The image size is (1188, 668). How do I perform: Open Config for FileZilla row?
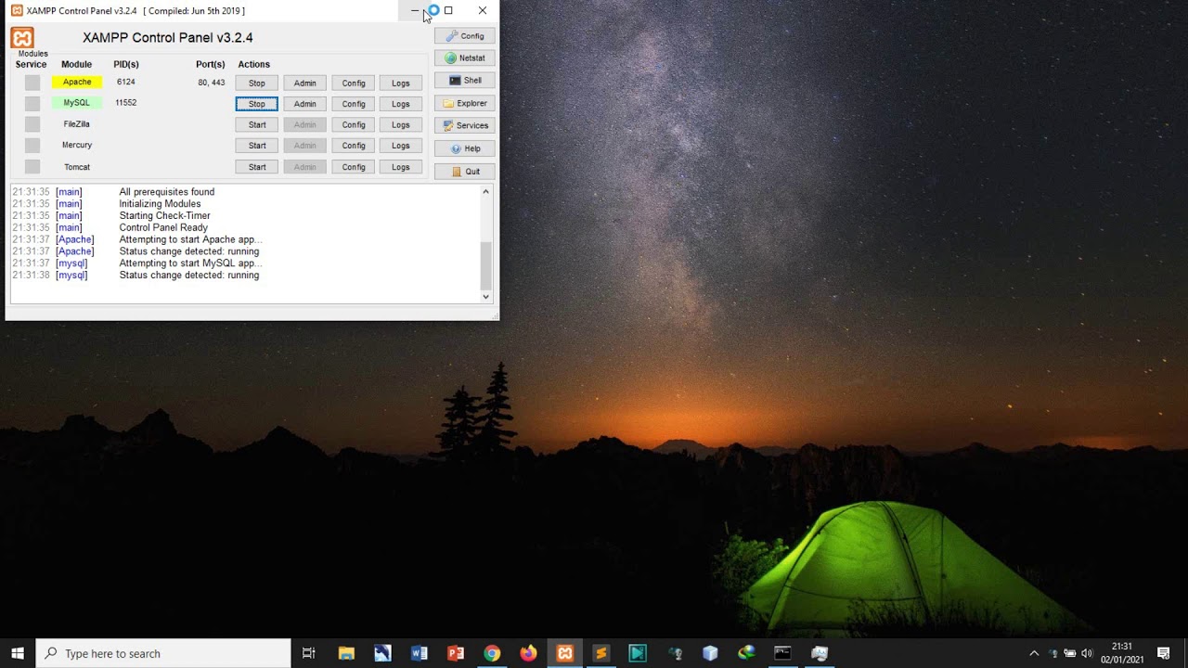(x=354, y=124)
